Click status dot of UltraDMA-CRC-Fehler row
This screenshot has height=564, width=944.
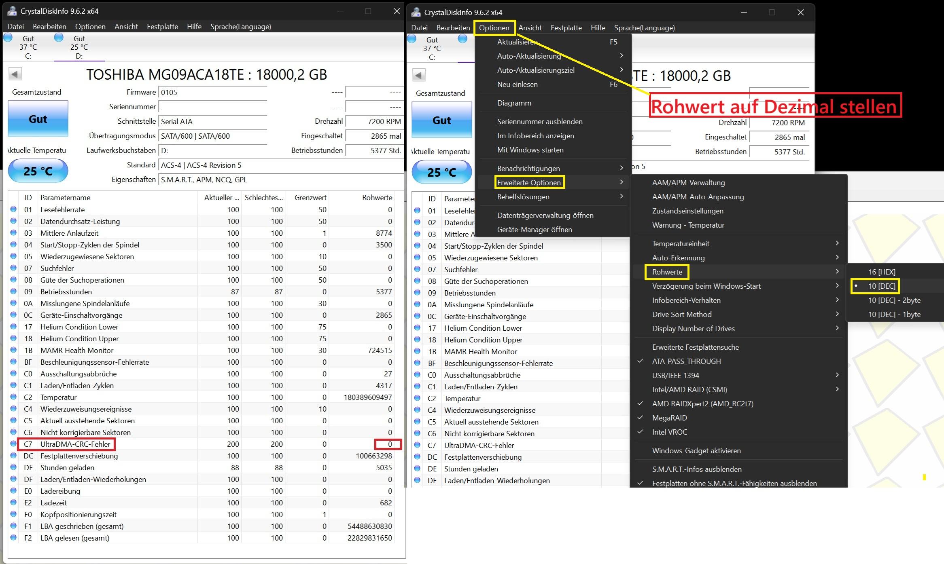click(x=13, y=444)
